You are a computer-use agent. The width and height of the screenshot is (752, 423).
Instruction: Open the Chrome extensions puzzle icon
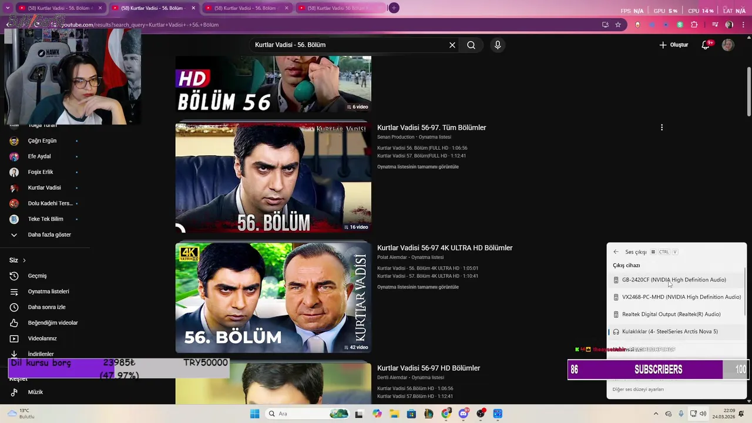coord(694,25)
